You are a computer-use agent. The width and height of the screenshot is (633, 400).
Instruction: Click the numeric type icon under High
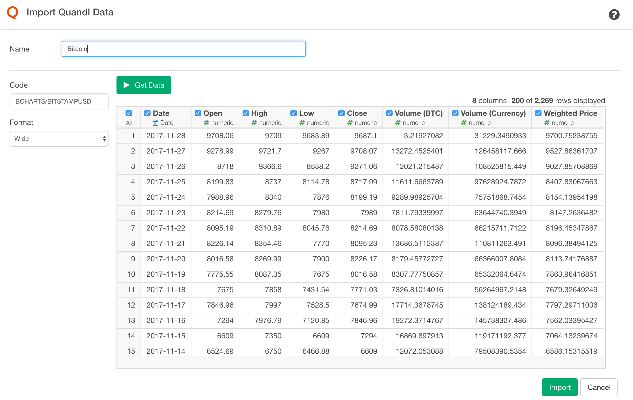254,123
